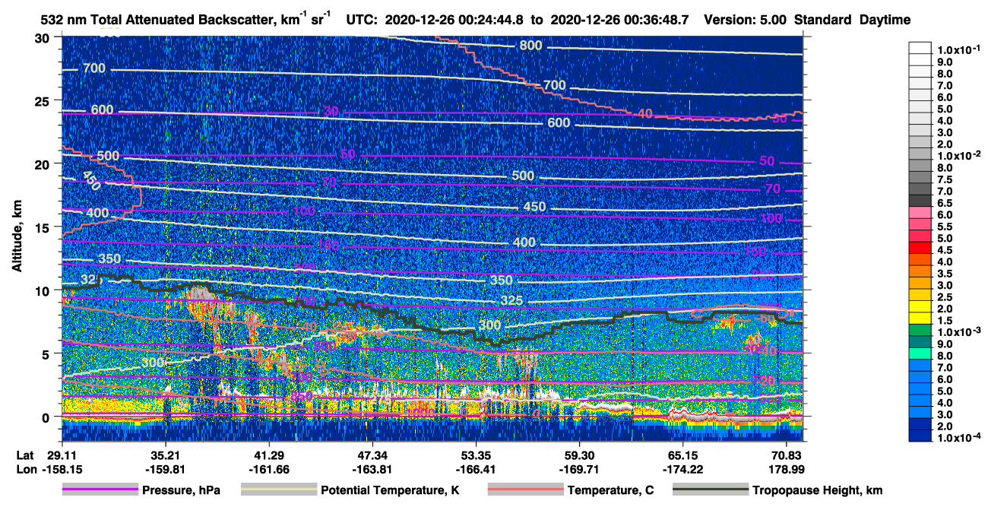
Task: Click the '5.5' color bar label
Action: [945, 227]
